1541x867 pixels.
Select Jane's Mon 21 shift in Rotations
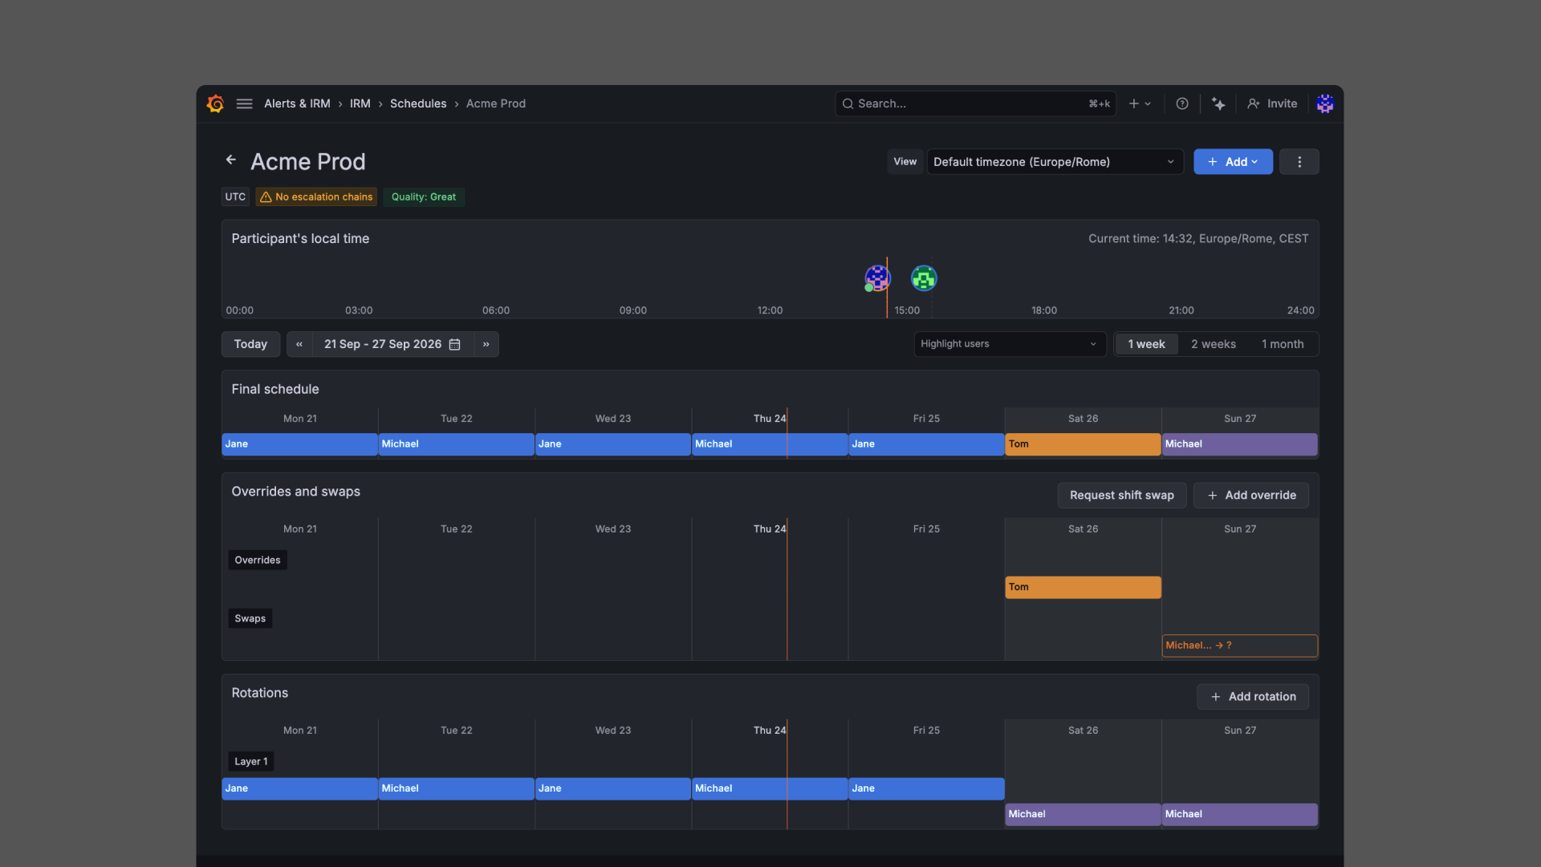300,788
